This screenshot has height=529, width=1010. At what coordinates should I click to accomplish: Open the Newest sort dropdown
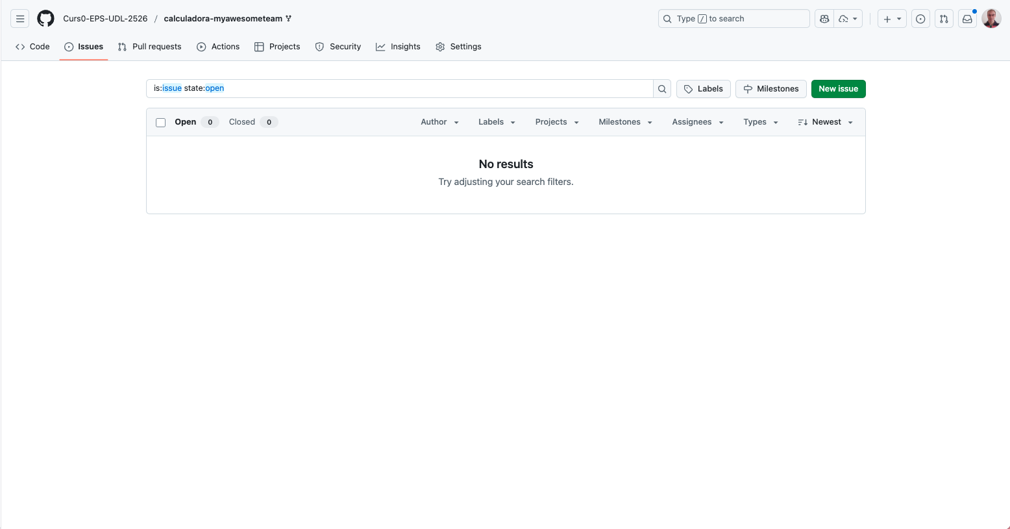(825, 122)
